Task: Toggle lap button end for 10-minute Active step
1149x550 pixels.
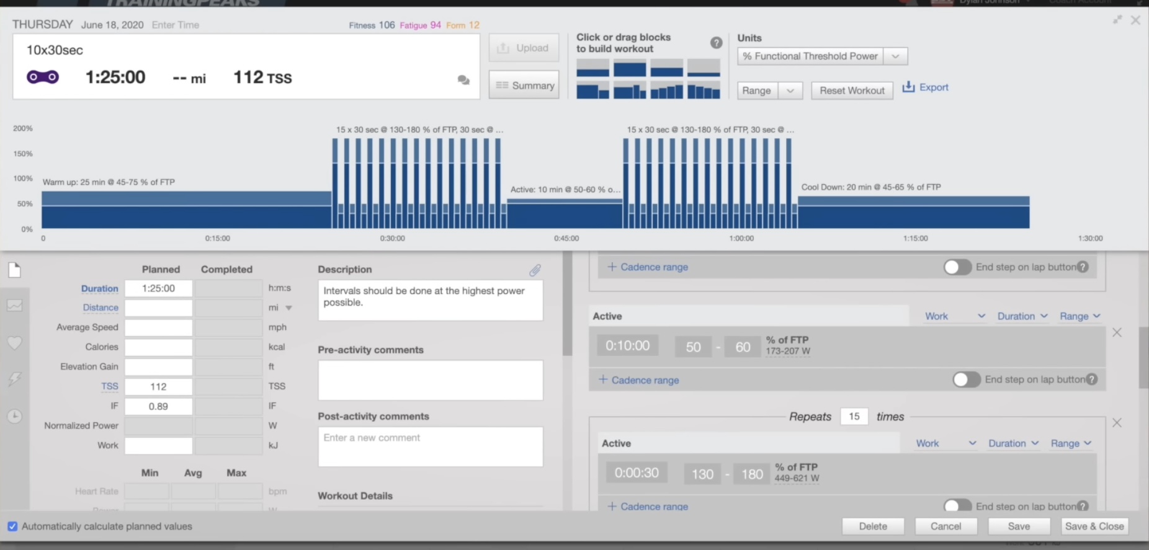Action: 966,379
